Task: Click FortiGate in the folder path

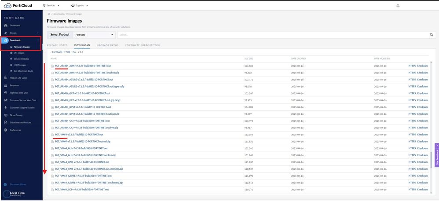Action: click(x=57, y=52)
